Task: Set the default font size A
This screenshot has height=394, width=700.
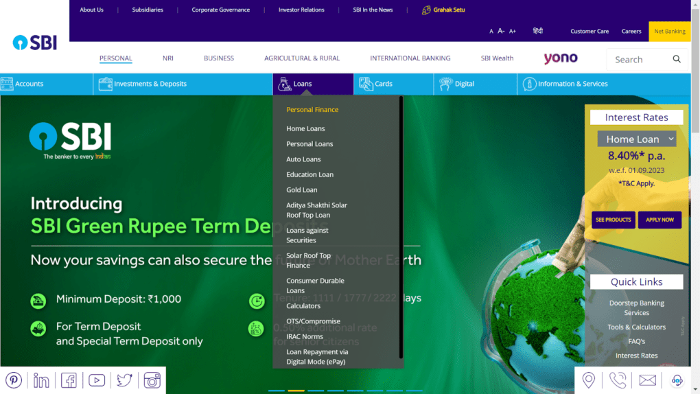Action: [491, 32]
